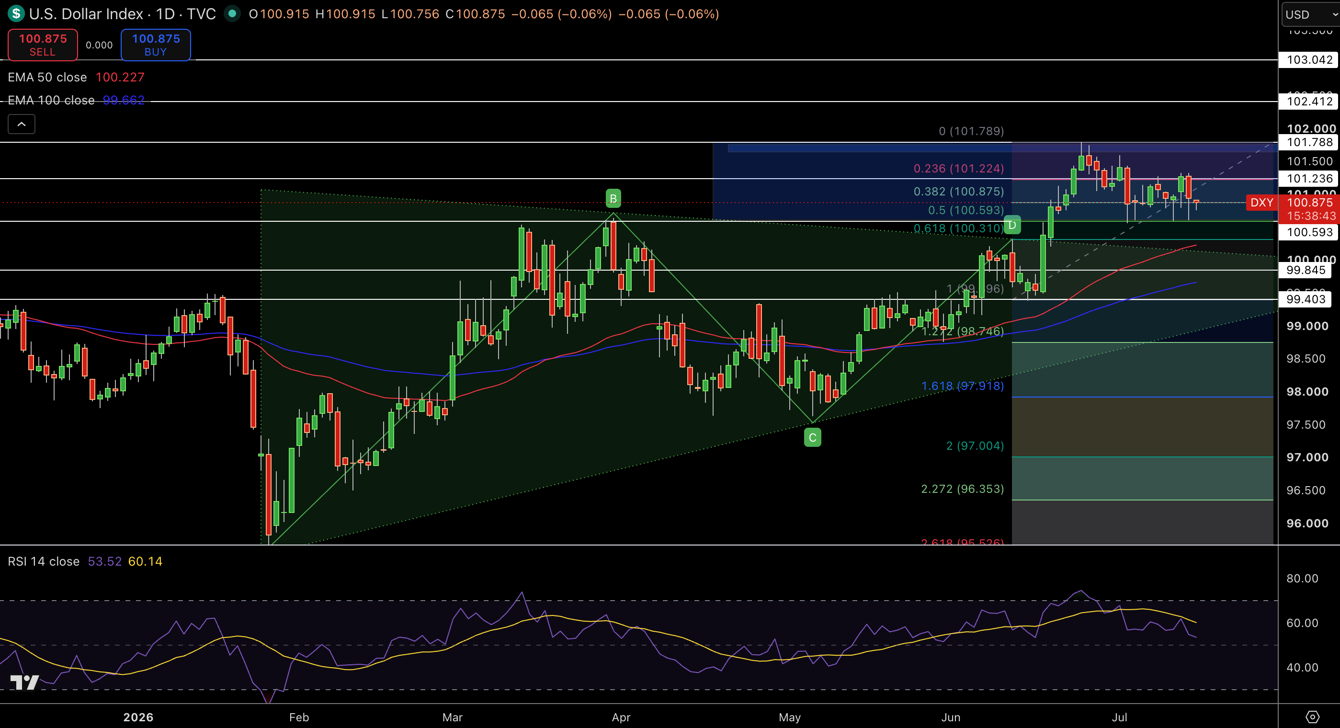Select the EMA 50 close indicator label
The width and height of the screenshot is (1340, 728).
pyautogui.click(x=47, y=77)
